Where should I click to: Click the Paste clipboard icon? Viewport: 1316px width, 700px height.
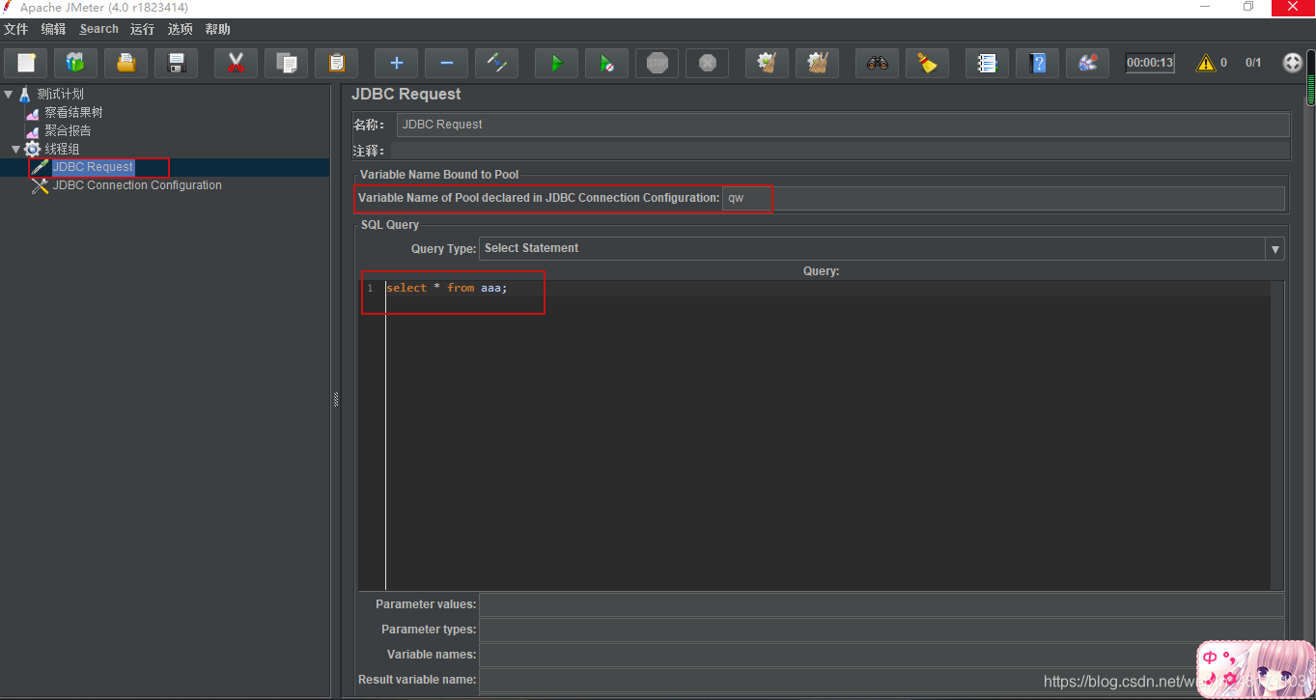(x=336, y=63)
